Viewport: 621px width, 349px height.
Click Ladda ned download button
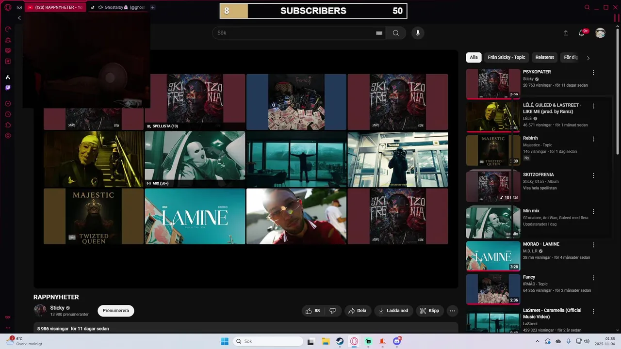393,311
